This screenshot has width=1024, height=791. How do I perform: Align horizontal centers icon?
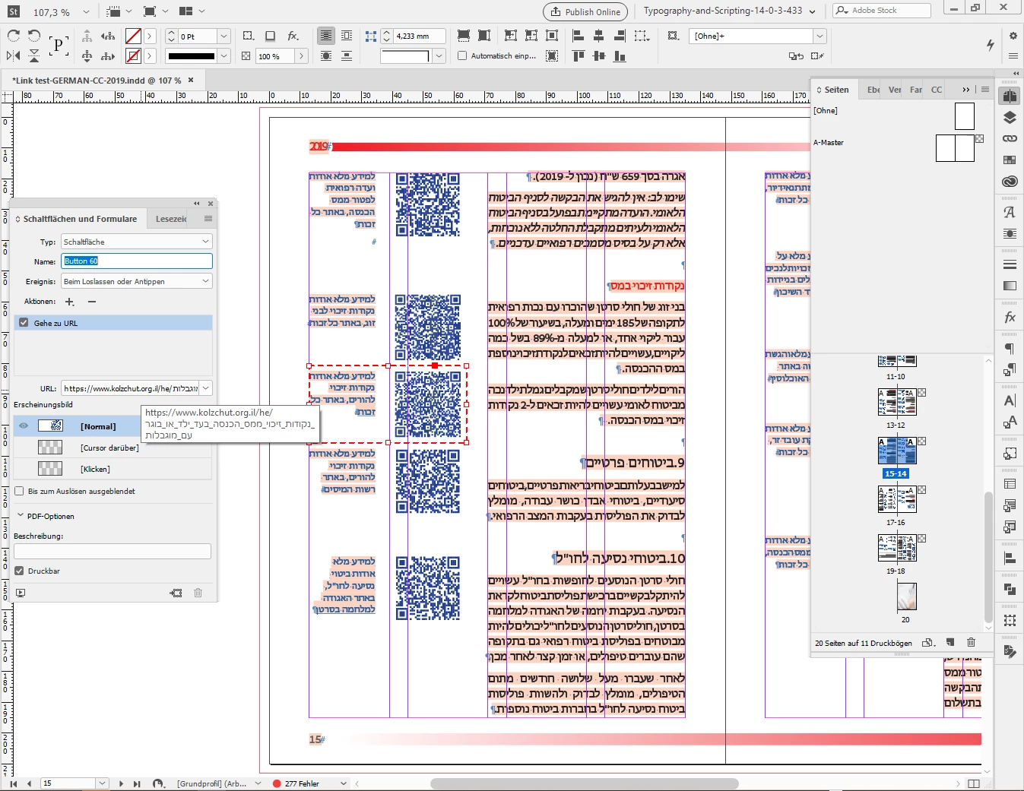[599, 36]
